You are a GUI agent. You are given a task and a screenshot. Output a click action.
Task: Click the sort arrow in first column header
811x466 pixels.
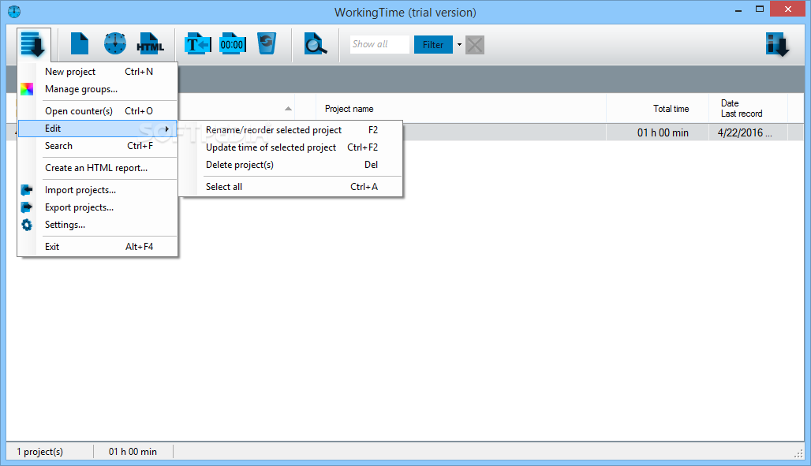coord(288,109)
